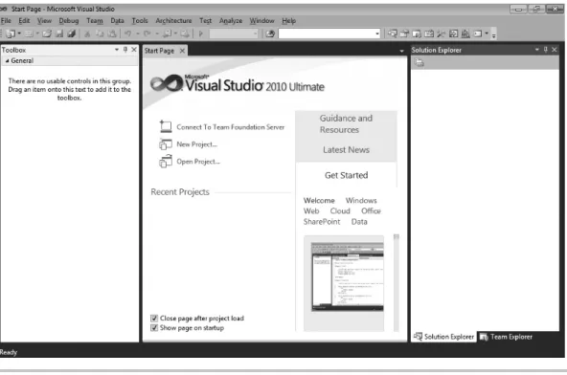Click the Save floppy disk toolbar icon
The height and width of the screenshot is (375, 567).
pos(59,33)
